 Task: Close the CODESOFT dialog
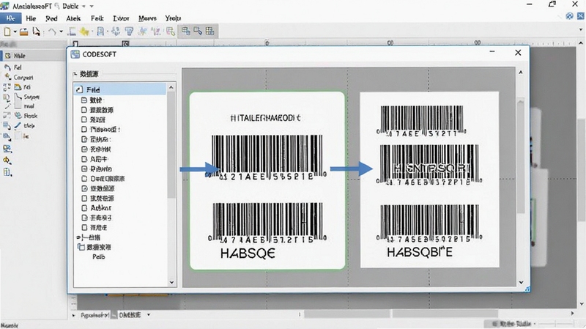click(x=518, y=53)
